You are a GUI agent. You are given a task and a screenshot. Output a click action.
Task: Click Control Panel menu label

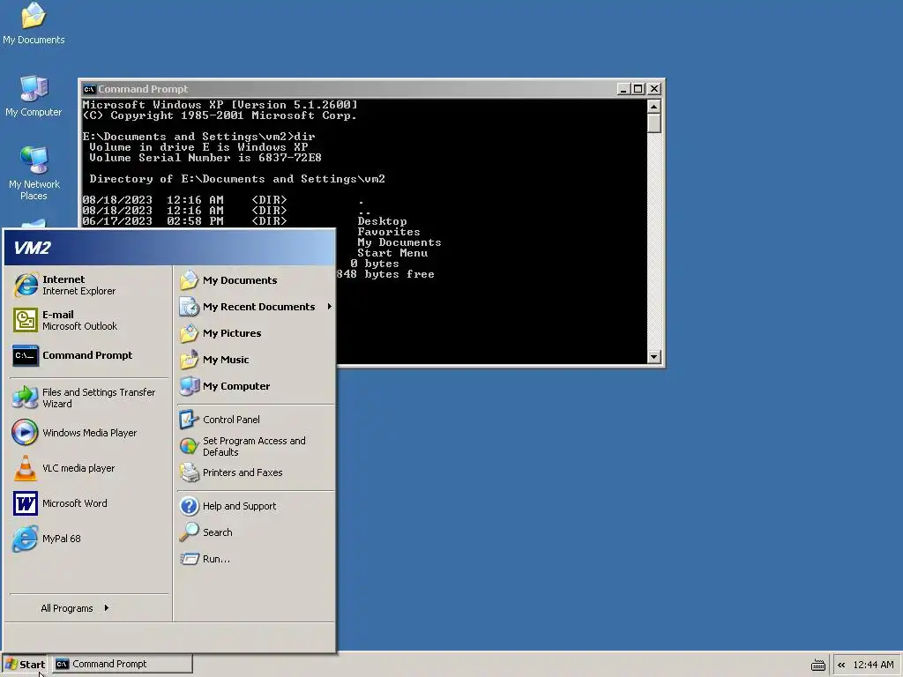[x=231, y=420]
